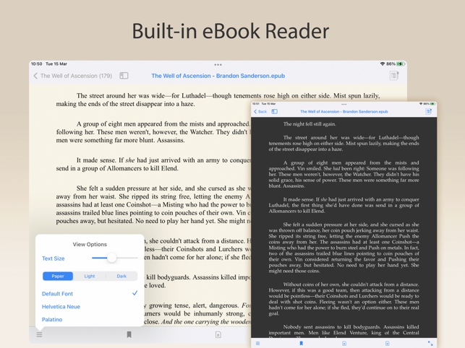Open the contents icon in the dark reader header
The image size is (465, 348).
[x=429, y=111]
